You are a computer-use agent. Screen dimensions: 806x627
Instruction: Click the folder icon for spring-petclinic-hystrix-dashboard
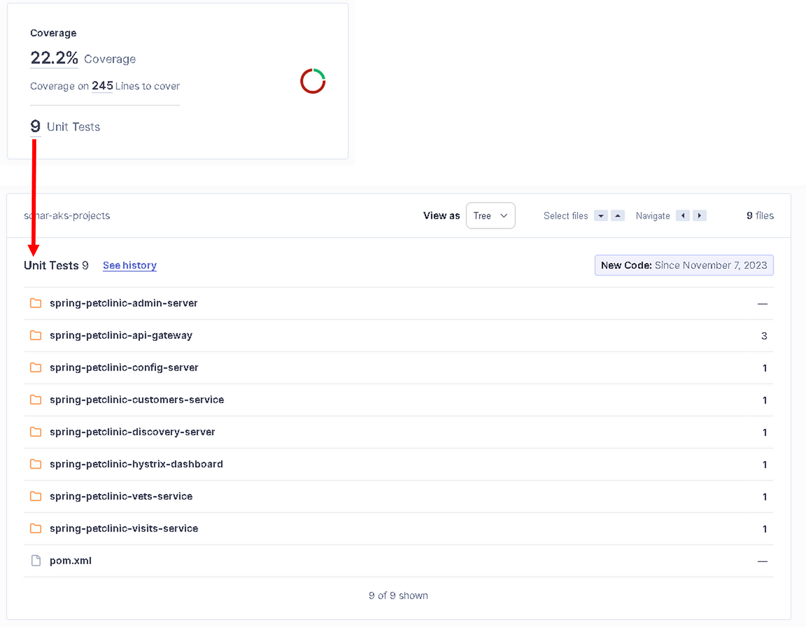pos(36,464)
